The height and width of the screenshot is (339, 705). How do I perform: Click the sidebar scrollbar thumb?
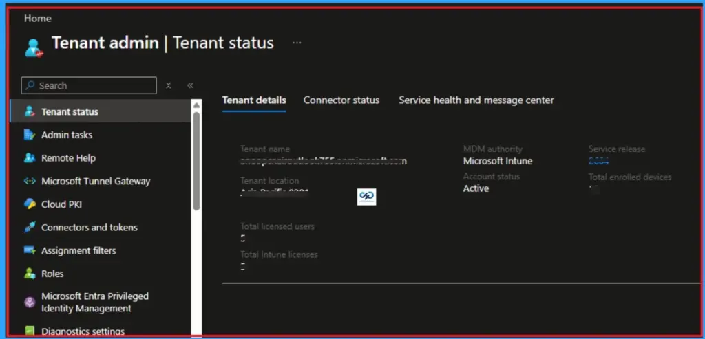click(196, 160)
